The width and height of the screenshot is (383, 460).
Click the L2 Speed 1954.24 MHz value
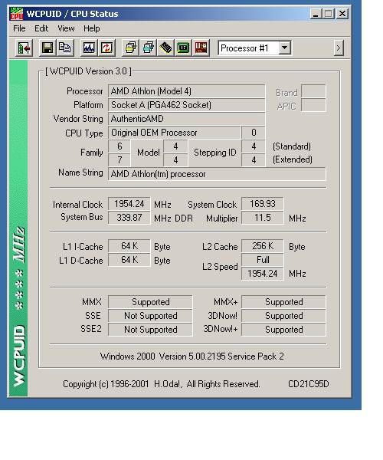click(x=263, y=274)
